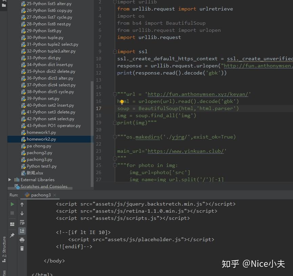The image size is (293, 276).
Task: Click the Stop process icon
Action: coord(12,213)
